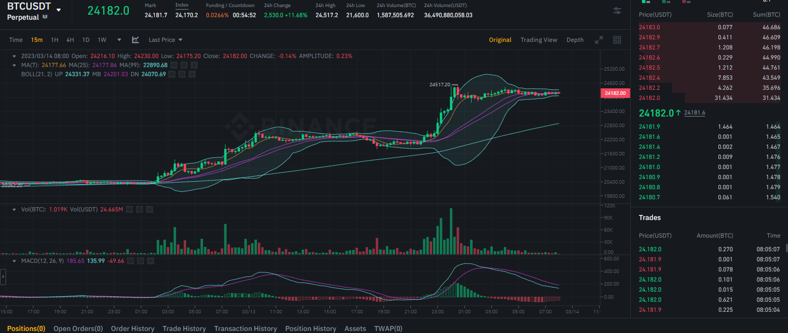Expand the left side panel arrow

coord(3,276)
